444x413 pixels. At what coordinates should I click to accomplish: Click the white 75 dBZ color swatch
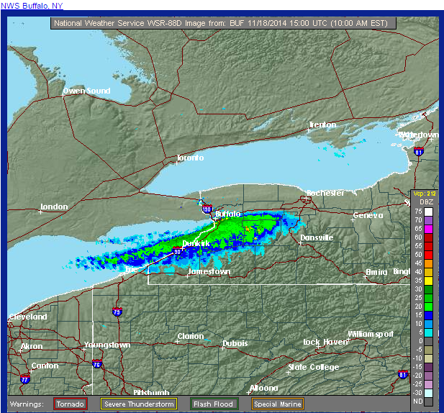click(x=428, y=212)
